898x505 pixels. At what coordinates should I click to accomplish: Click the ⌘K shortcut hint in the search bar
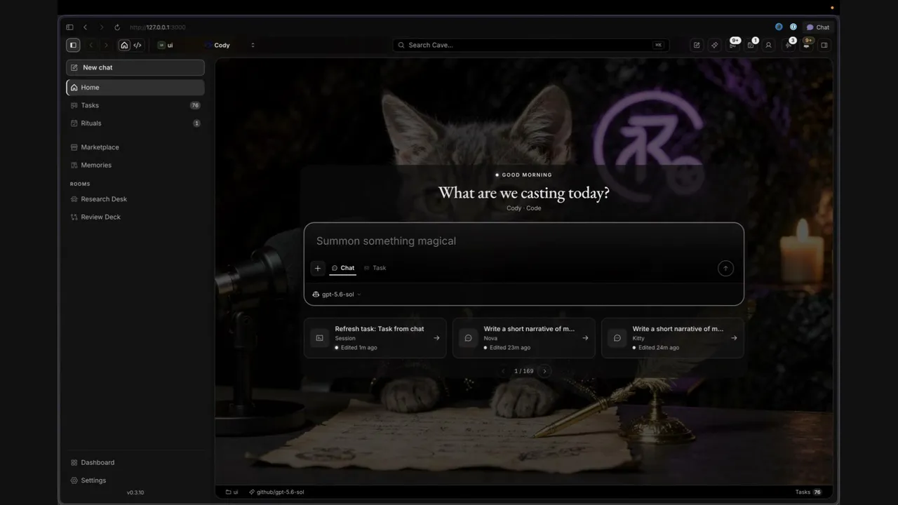coord(657,45)
